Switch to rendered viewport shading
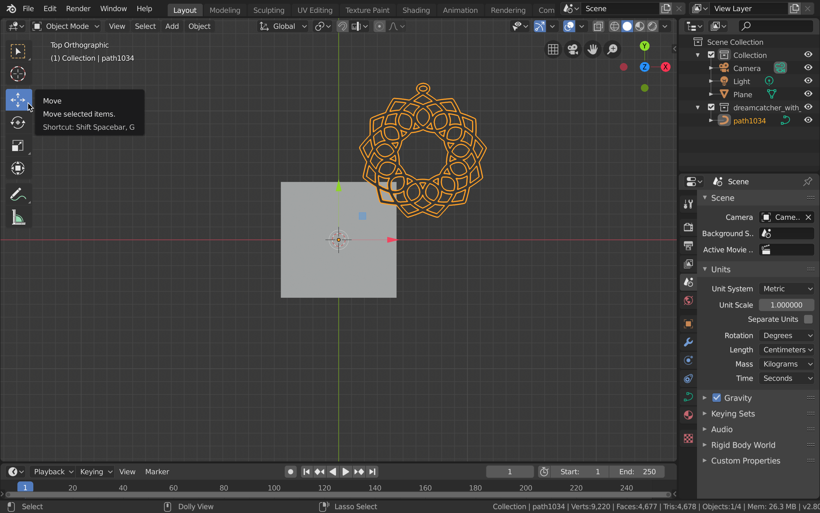Screen dimensions: 820x513 [x=652, y=26]
